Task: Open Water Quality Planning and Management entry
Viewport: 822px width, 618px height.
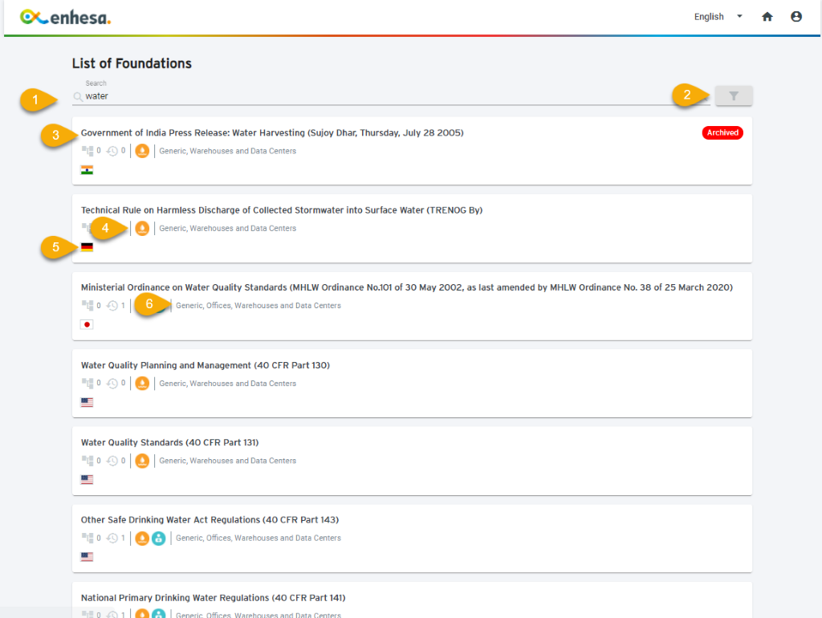Action: coord(205,365)
